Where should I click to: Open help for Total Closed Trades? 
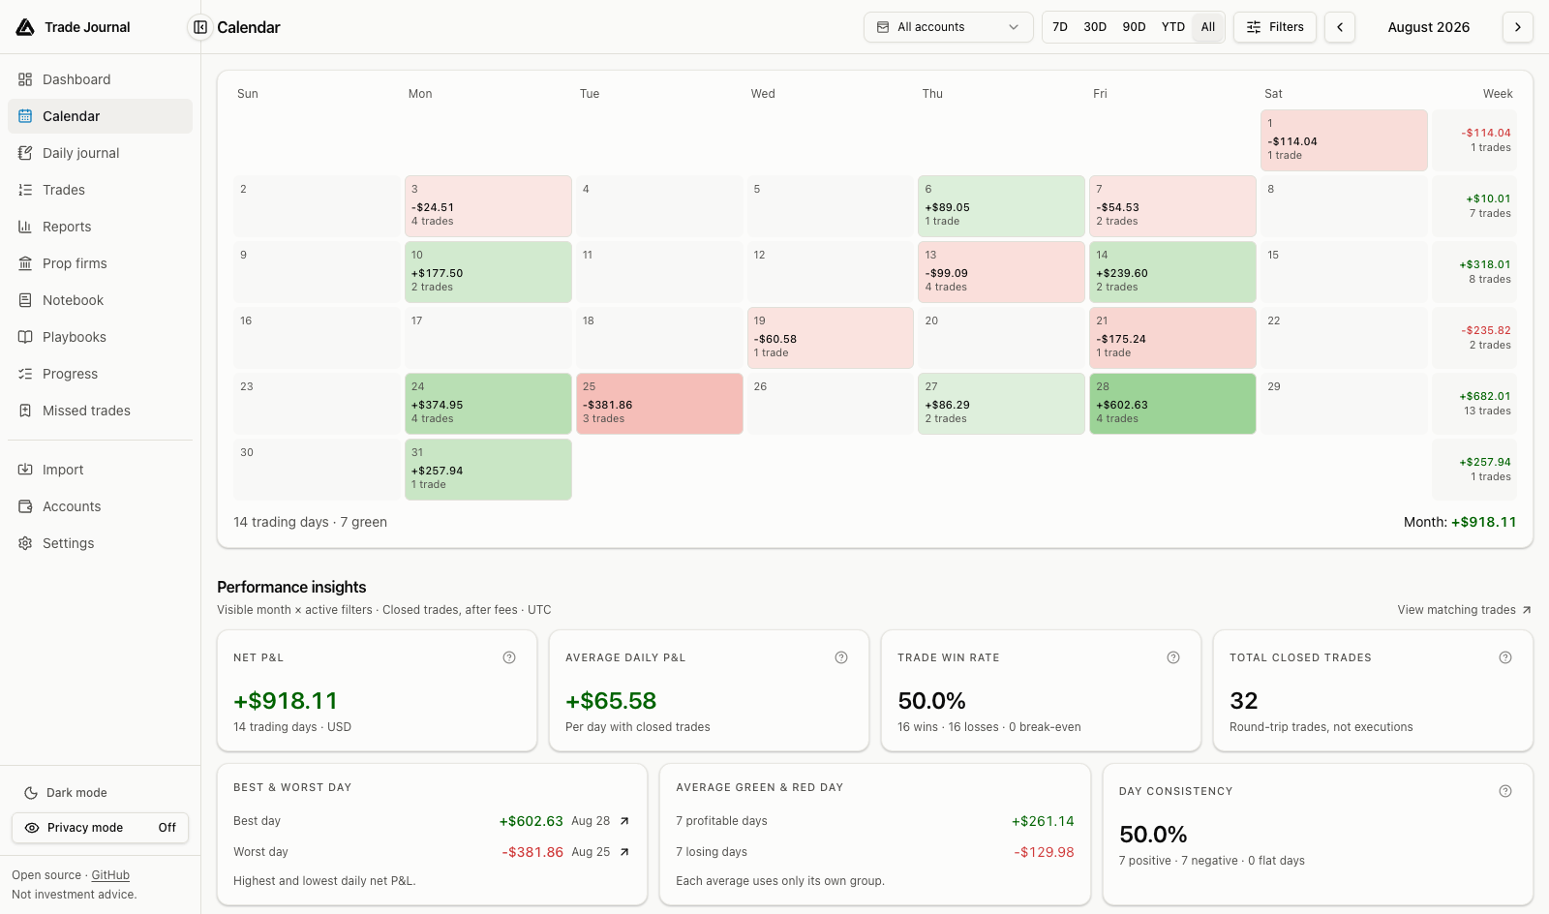1505,657
